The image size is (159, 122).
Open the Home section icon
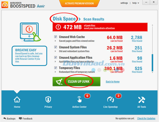(x=17, y=100)
